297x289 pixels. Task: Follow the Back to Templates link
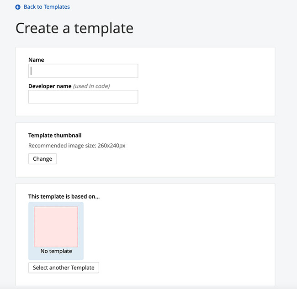[47, 7]
